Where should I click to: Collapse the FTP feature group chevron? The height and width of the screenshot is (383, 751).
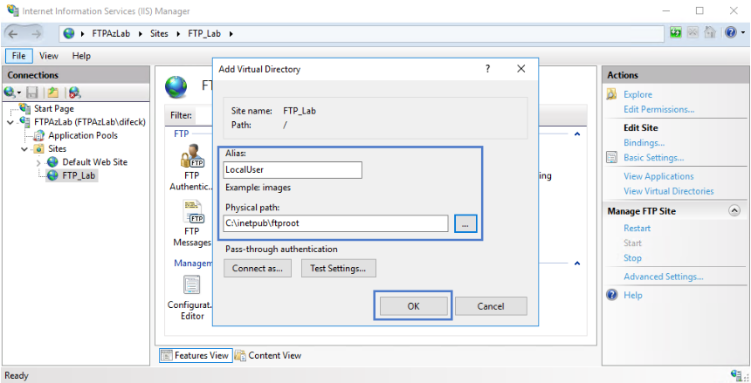point(577,133)
